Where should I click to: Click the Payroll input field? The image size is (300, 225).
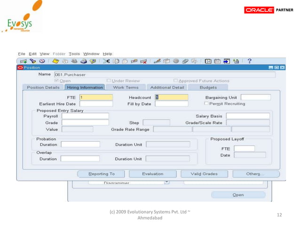[x=85, y=116]
